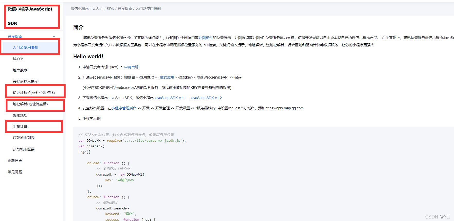Download JavaScriptSDK v1.2 link
Viewport: 454px width, 221px height.
click(206, 98)
